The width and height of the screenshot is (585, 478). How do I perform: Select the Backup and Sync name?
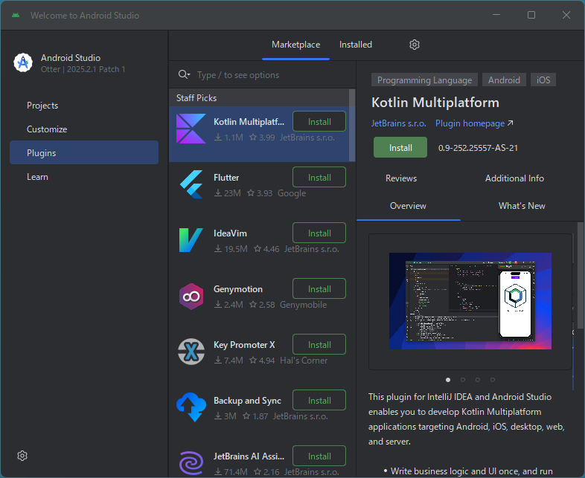click(247, 401)
